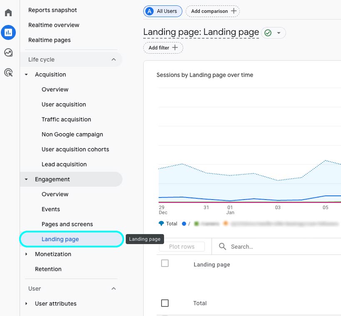Click the plus icon in Add comparison
The width and height of the screenshot is (341, 316).
click(234, 11)
